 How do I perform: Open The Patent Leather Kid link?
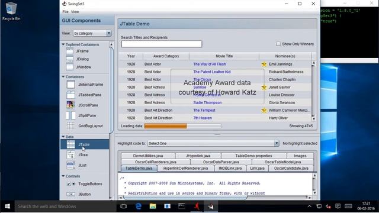(x=212, y=72)
